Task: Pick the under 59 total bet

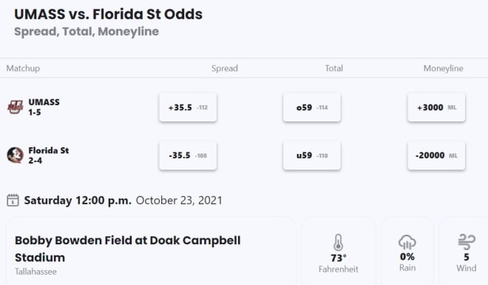Action: [x=312, y=155]
